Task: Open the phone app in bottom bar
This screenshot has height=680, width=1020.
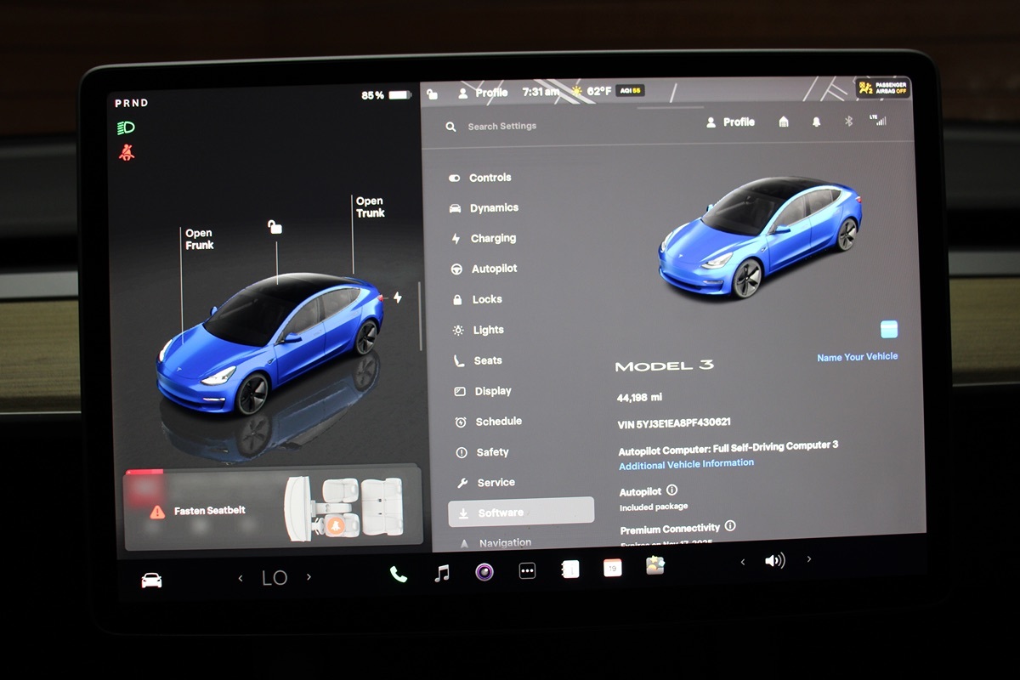Action: [x=399, y=574]
